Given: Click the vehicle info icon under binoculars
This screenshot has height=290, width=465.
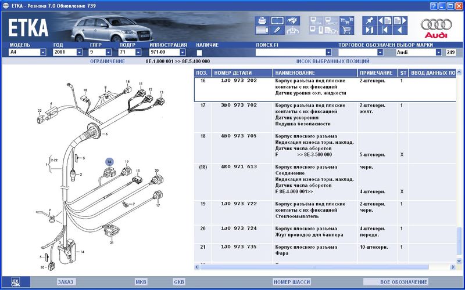Looking at the screenshot, I should [293, 30].
